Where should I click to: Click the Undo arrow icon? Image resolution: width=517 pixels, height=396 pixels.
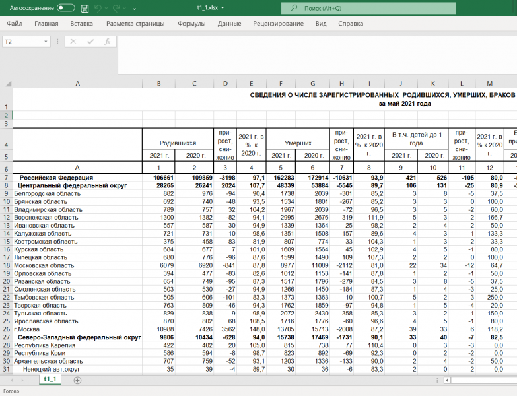coord(98,8)
